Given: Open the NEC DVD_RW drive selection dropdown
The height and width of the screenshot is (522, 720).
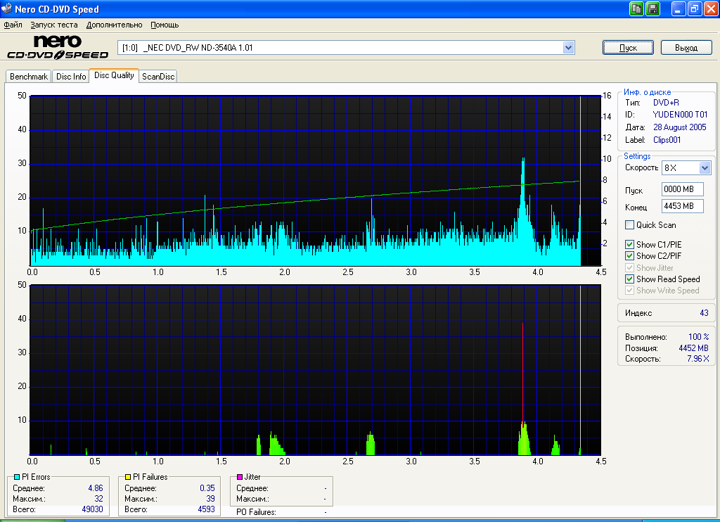Looking at the screenshot, I should 569,48.
